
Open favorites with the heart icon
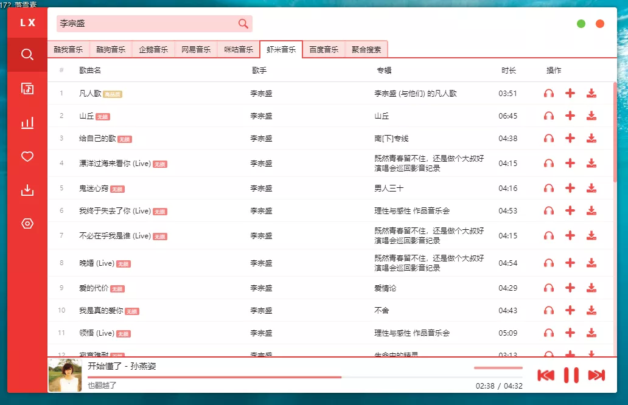point(27,156)
